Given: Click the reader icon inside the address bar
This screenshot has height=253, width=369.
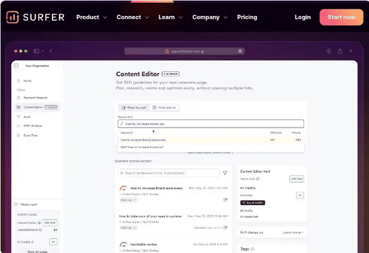Looking at the screenshot, I should click(x=240, y=51).
